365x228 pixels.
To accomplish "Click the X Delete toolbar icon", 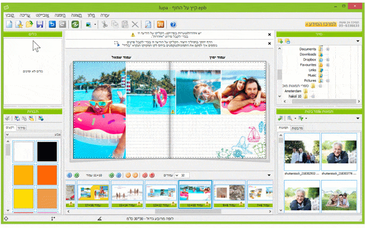I will pyautogui.click(x=135, y=25).
